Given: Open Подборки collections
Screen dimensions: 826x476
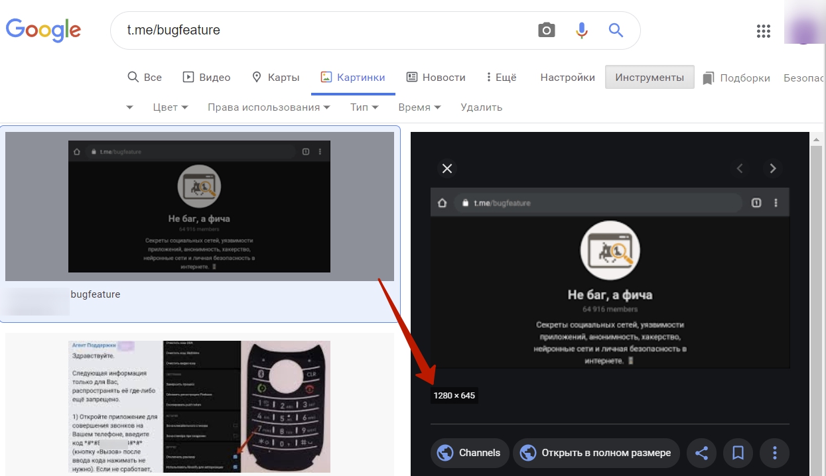Looking at the screenshot, I should point(736,78).
